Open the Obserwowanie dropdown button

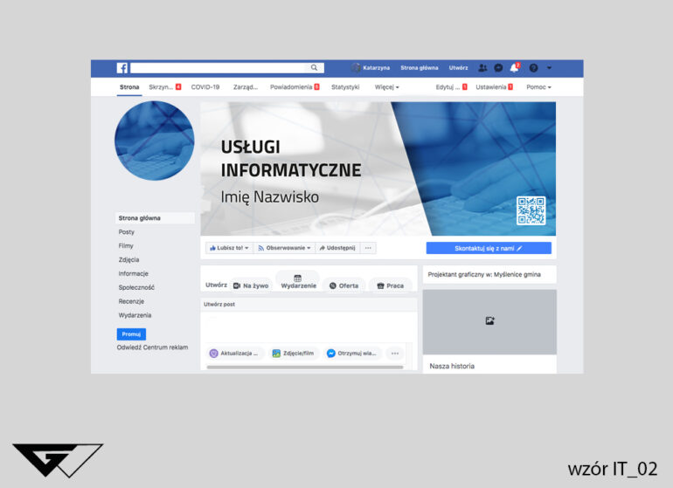(284, 248)
